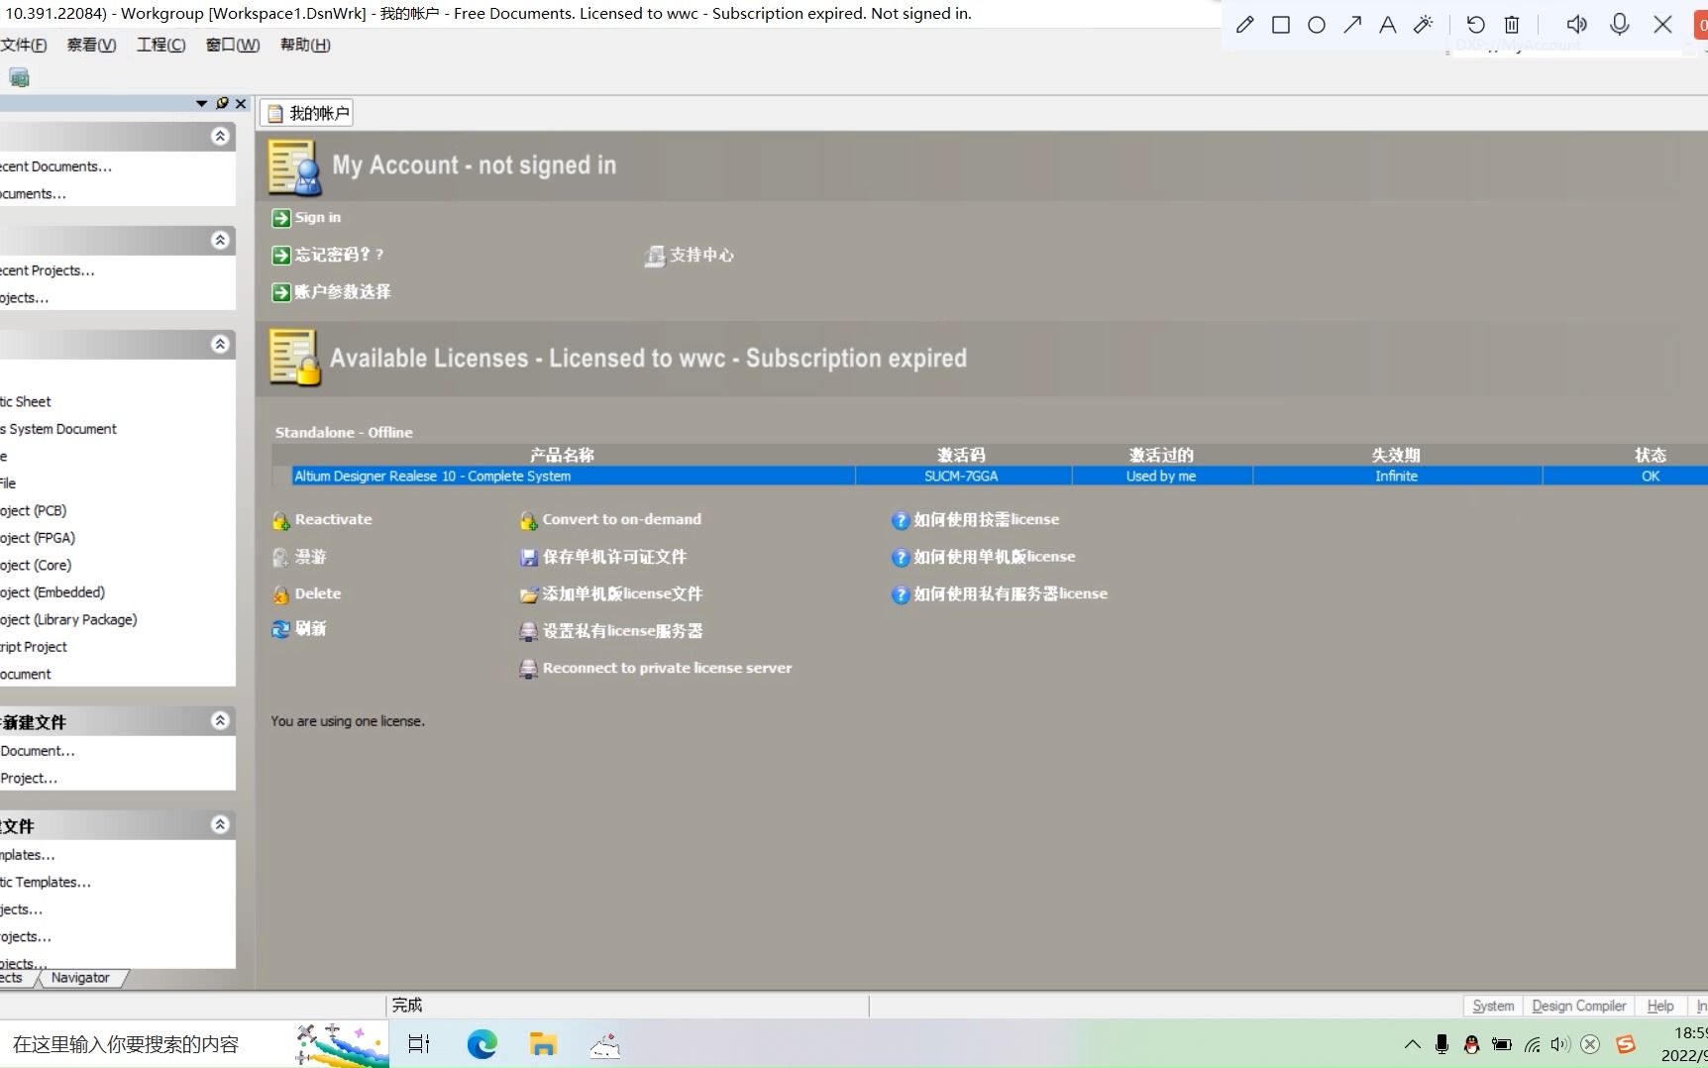
Task: Click the 支持中心 link text
Action: (701, 256)
